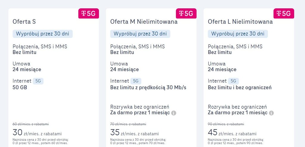This screenshot has height=147, width=305.
Task: Open info icon beside Oferta L free month
Action: 271,113
